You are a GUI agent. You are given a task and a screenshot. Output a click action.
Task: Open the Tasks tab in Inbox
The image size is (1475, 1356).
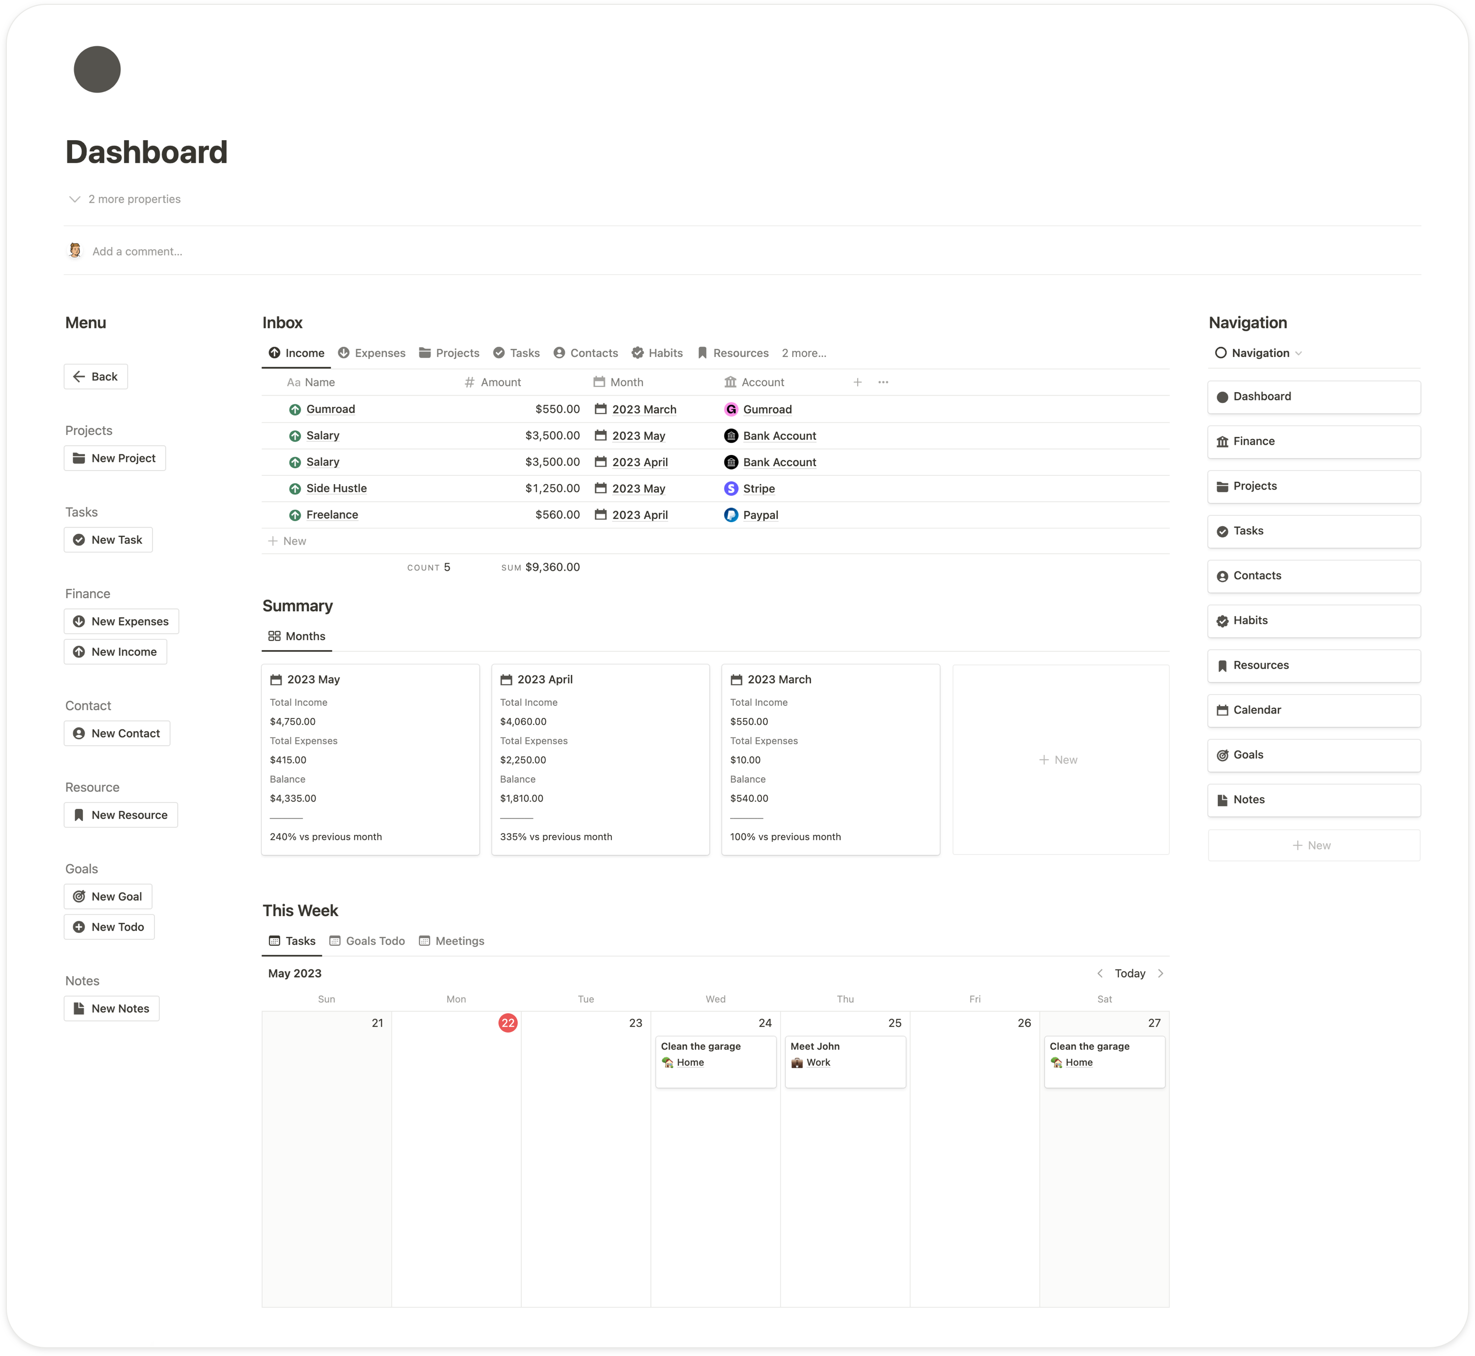click(517, 353)
